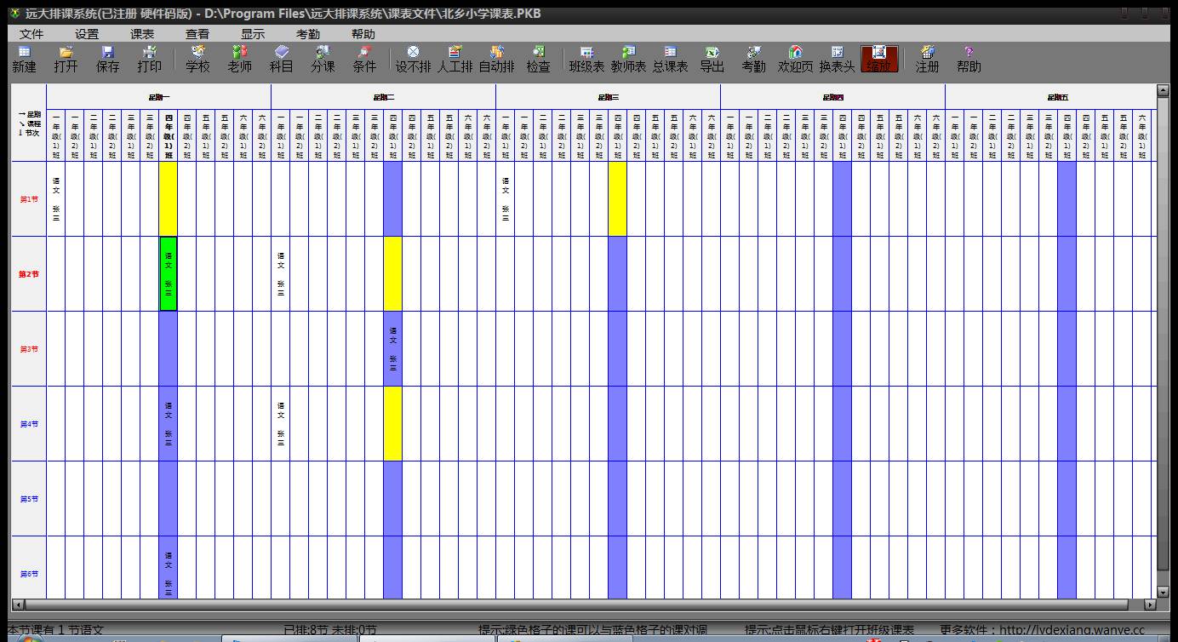Click the 新建 (New) toolbar icon
The width and height of the screenshot is (1178, 642).
[24, 59]
